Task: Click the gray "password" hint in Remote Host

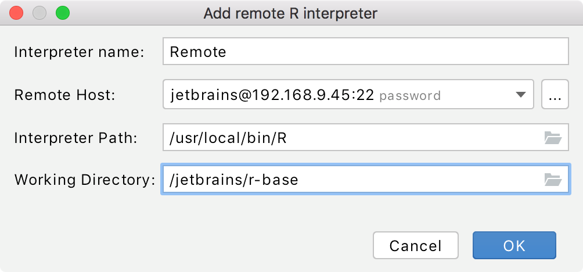Action: tap(410, 96)
